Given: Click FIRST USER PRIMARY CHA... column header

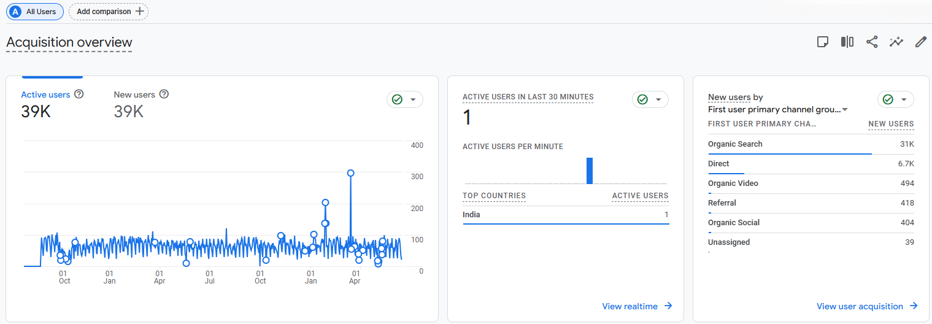Looking at the screenshot, I should 762,124.
